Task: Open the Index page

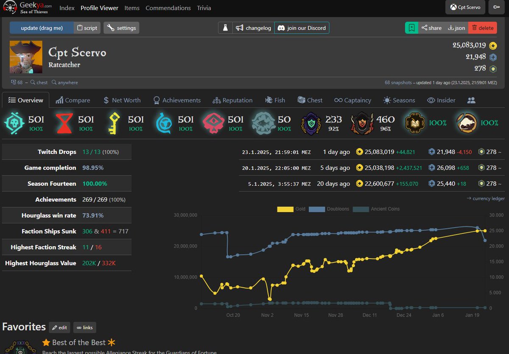Action: 67,8
